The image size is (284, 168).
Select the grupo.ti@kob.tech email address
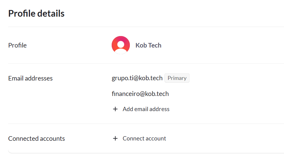pyautogui.click(x=137, y=78)
